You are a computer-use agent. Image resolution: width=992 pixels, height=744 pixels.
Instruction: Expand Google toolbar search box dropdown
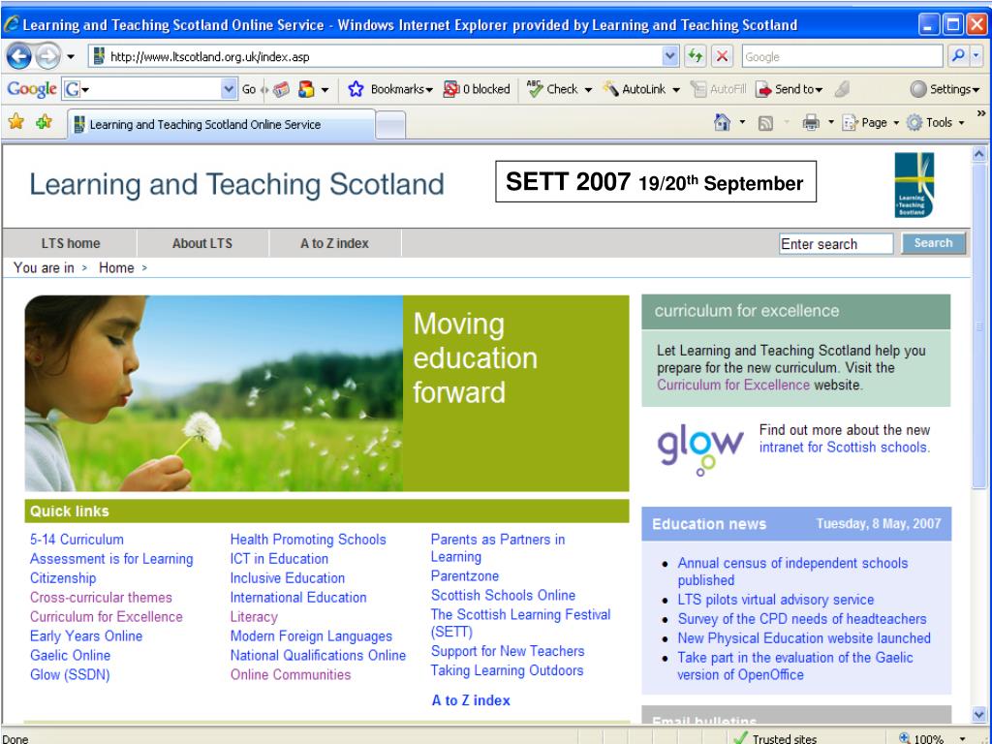(229, 89)
